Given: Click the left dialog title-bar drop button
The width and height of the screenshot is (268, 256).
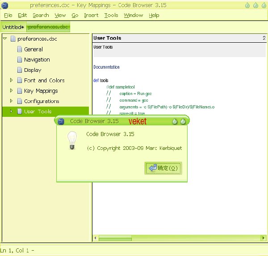Looking at the screenshot, I should (175, 121).
